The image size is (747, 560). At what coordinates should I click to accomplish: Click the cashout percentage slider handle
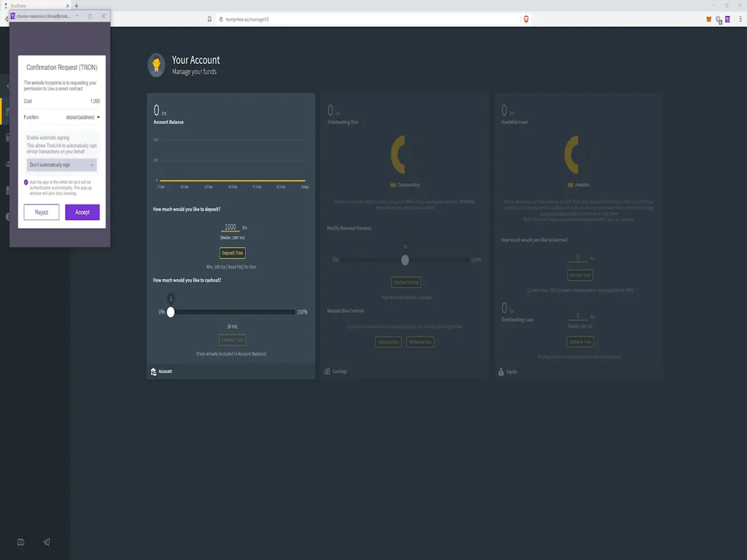[x=171, y=311]
